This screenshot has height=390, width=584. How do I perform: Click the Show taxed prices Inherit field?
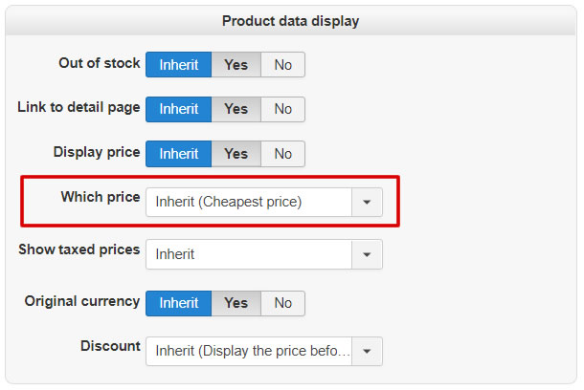248,254
